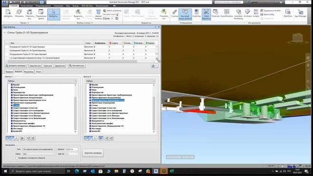Viewport: 313px width, 176px height.
Task: Open the Наборы ribbon dropdown
Action: [108, 19]
